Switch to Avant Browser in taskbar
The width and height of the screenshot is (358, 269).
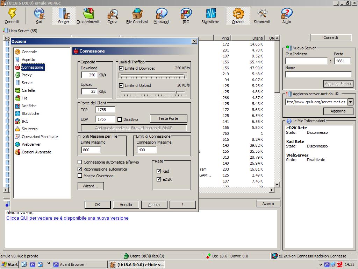tap(80, 264)
